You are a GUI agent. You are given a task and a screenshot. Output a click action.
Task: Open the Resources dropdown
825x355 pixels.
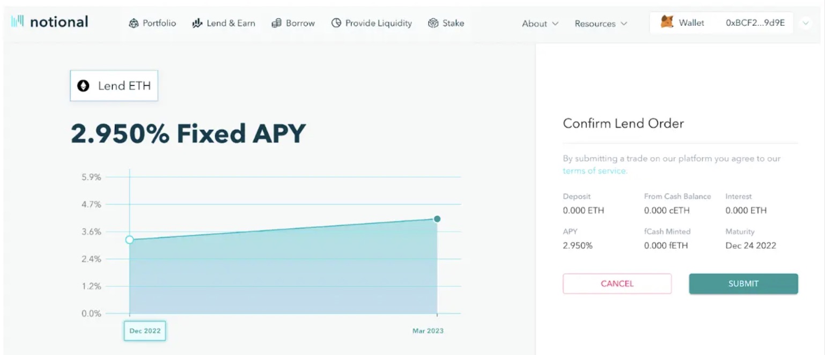[x=600, y=23]
